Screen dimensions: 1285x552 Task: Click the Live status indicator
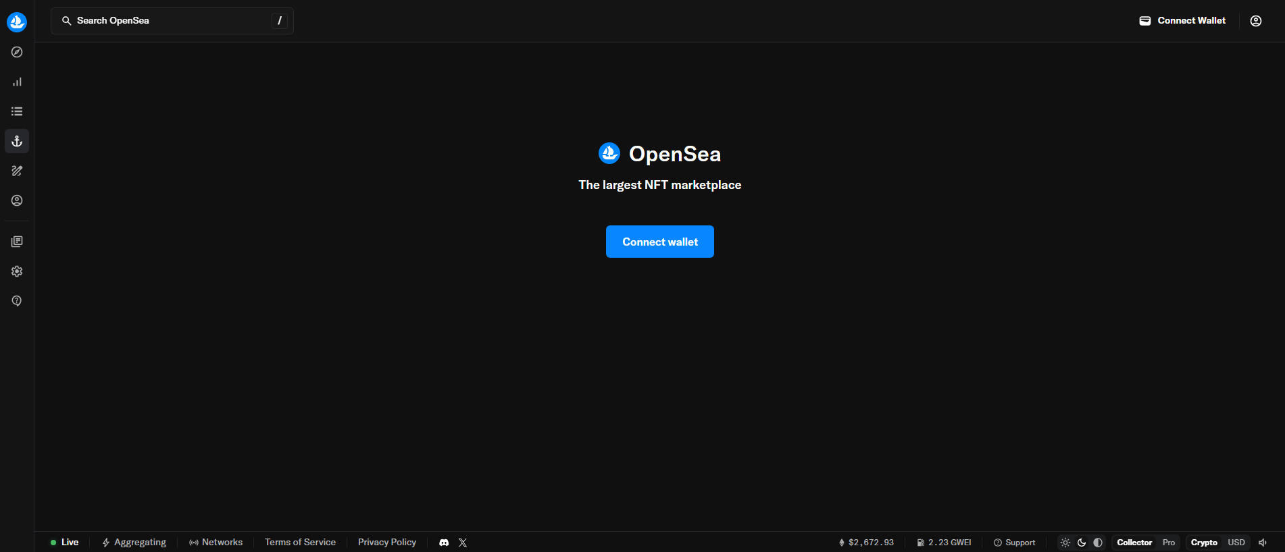pyautogui.click(x=64, y=543)
